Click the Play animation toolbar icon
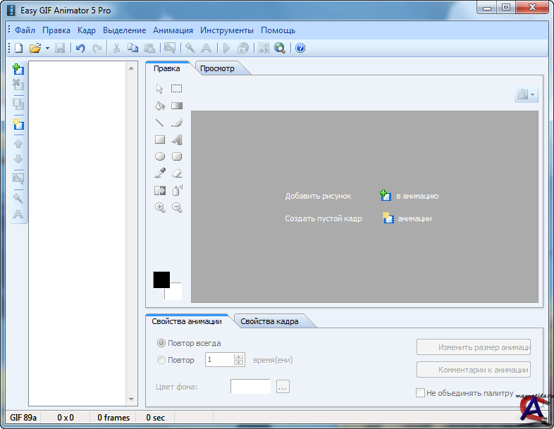 (227, 48)
